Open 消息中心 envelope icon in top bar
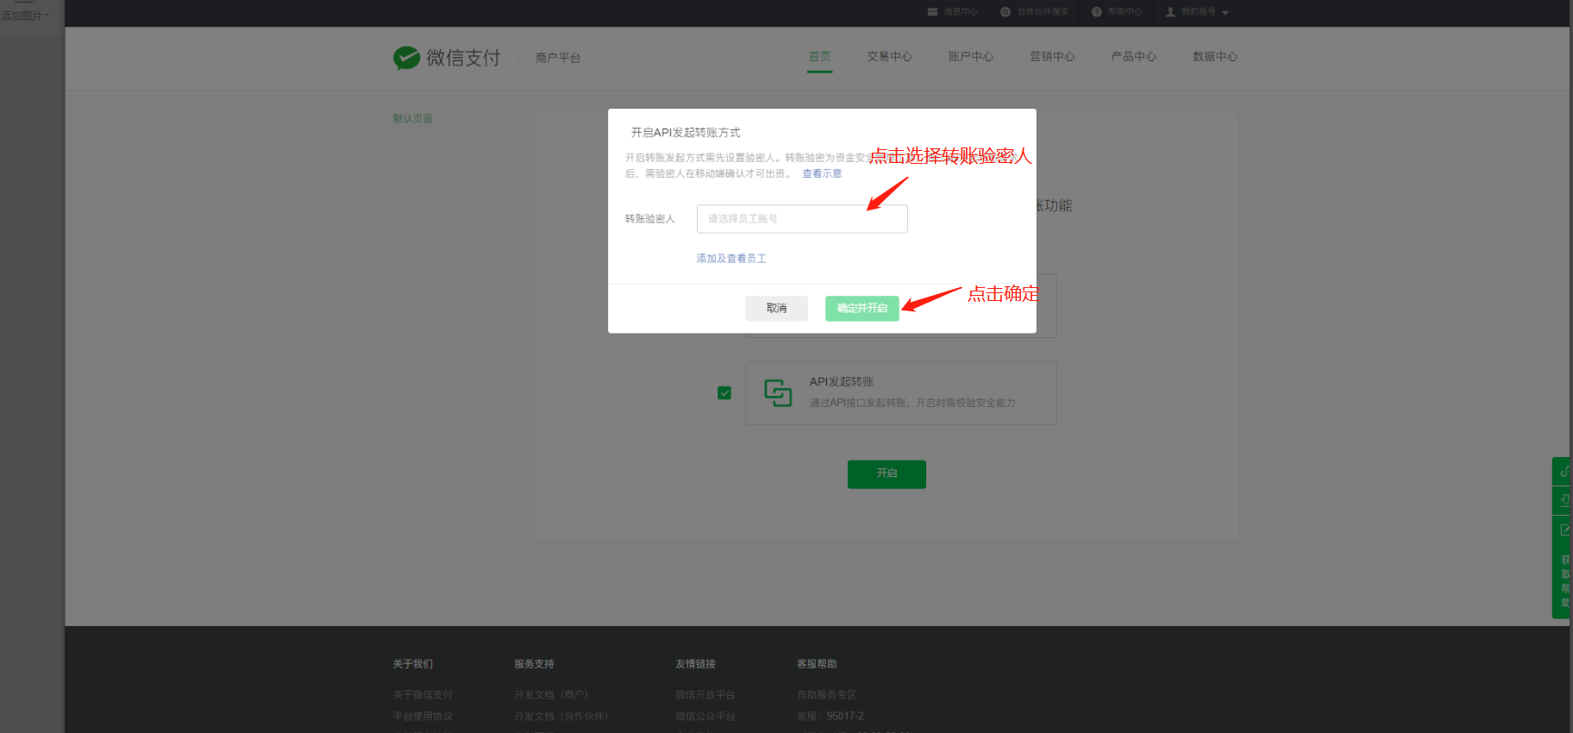Screen dimensions: 1573x733 click(932, 12)
